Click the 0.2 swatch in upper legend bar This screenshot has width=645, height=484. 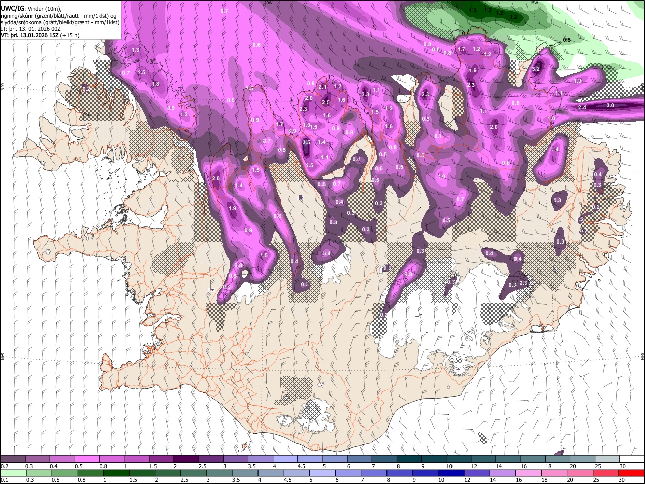pyautogui.click(x=13, y=459)
